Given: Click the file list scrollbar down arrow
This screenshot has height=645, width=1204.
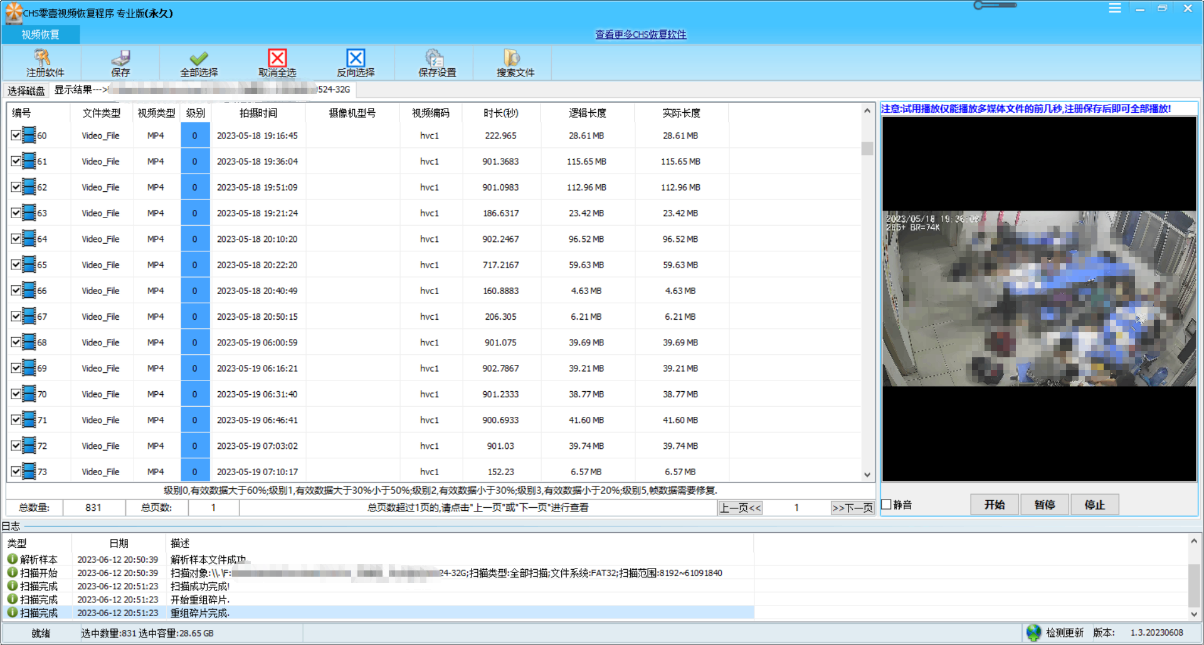Looking at the screenshot, I should (867, 475).
